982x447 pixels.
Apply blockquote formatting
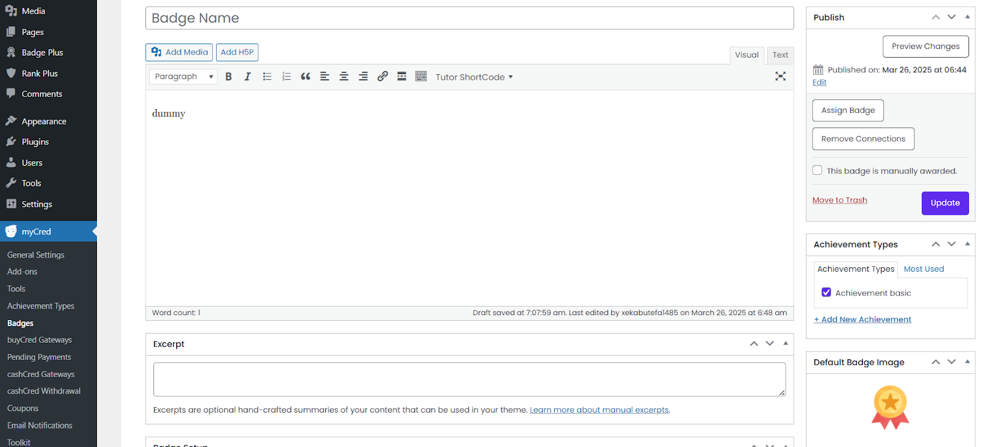click(x=306, y=77)
